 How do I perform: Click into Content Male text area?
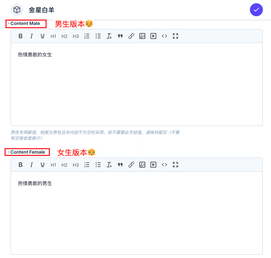coord(136,84)
